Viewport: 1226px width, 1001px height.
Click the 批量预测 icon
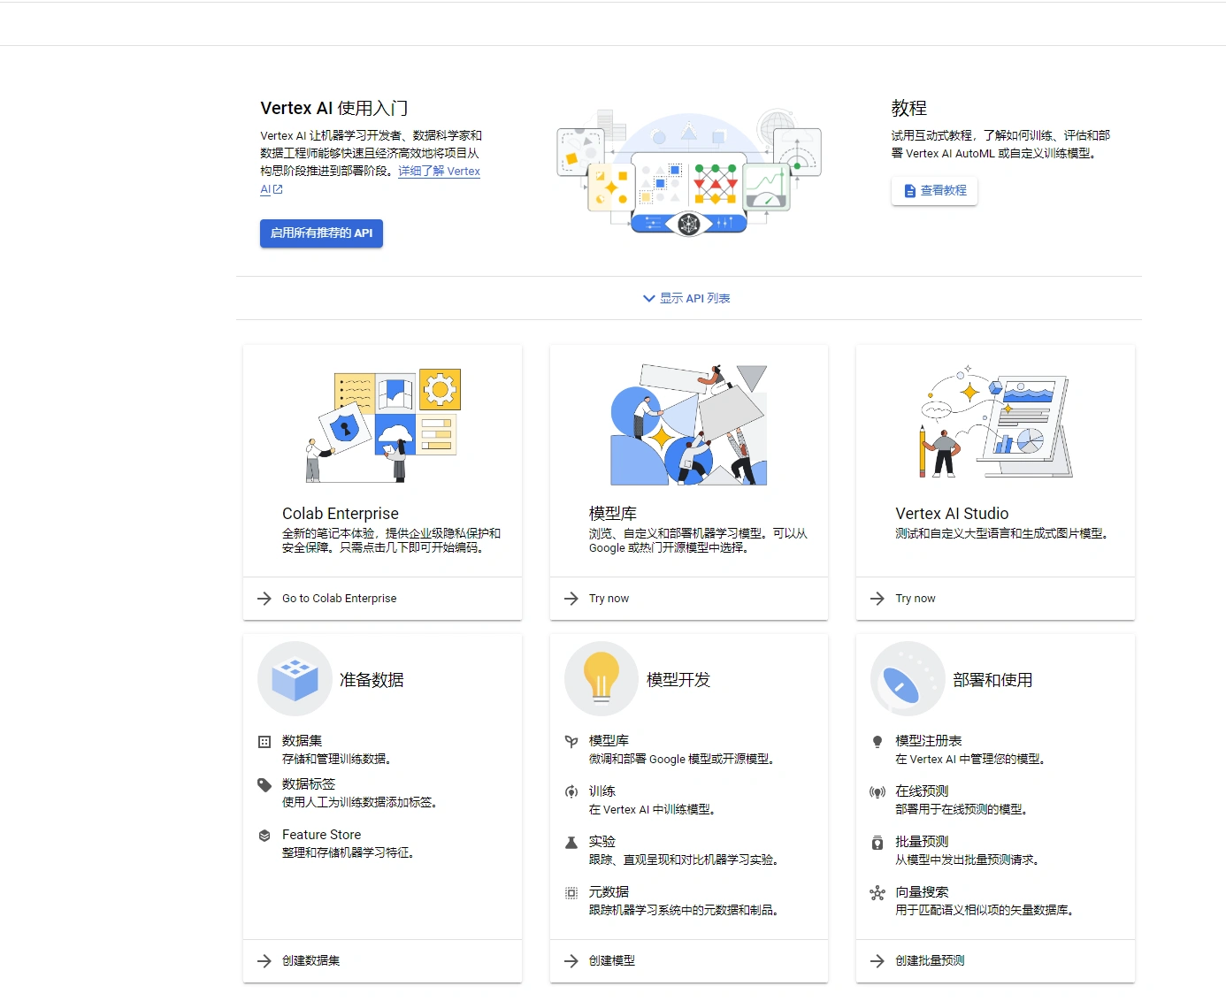[x=877, y=843]
